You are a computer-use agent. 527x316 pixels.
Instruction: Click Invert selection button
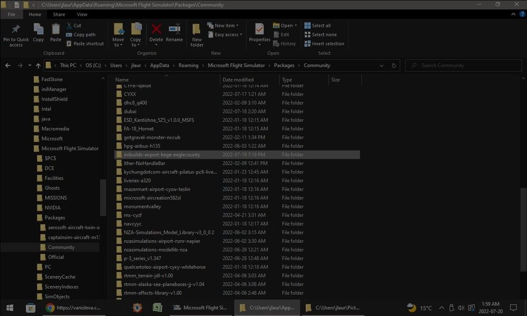tap(327, 44)
